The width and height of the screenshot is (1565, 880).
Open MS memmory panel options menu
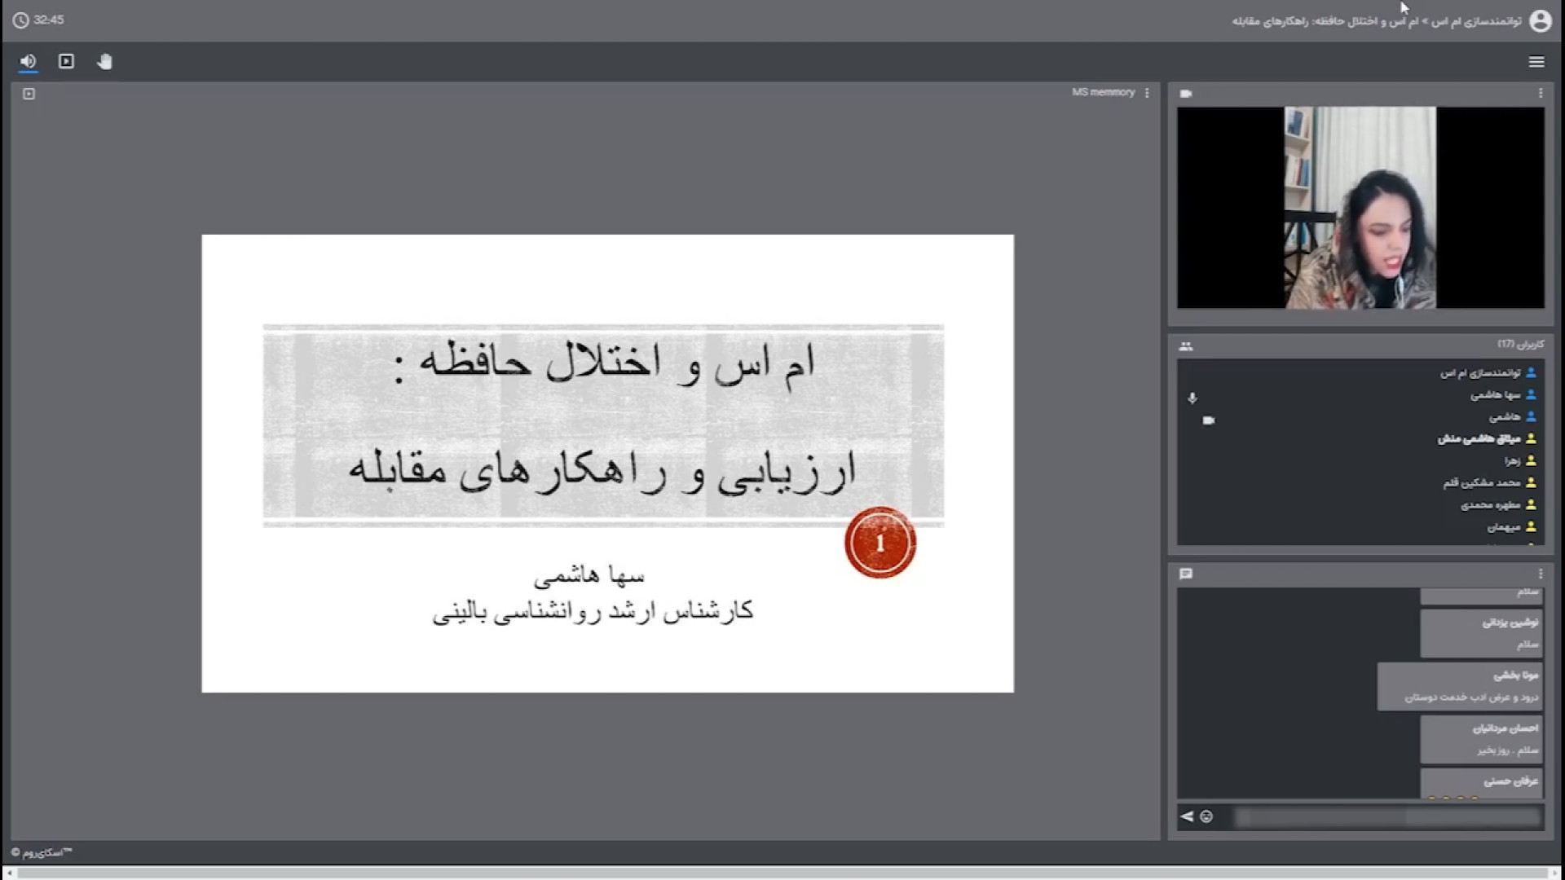point(1147,93)
